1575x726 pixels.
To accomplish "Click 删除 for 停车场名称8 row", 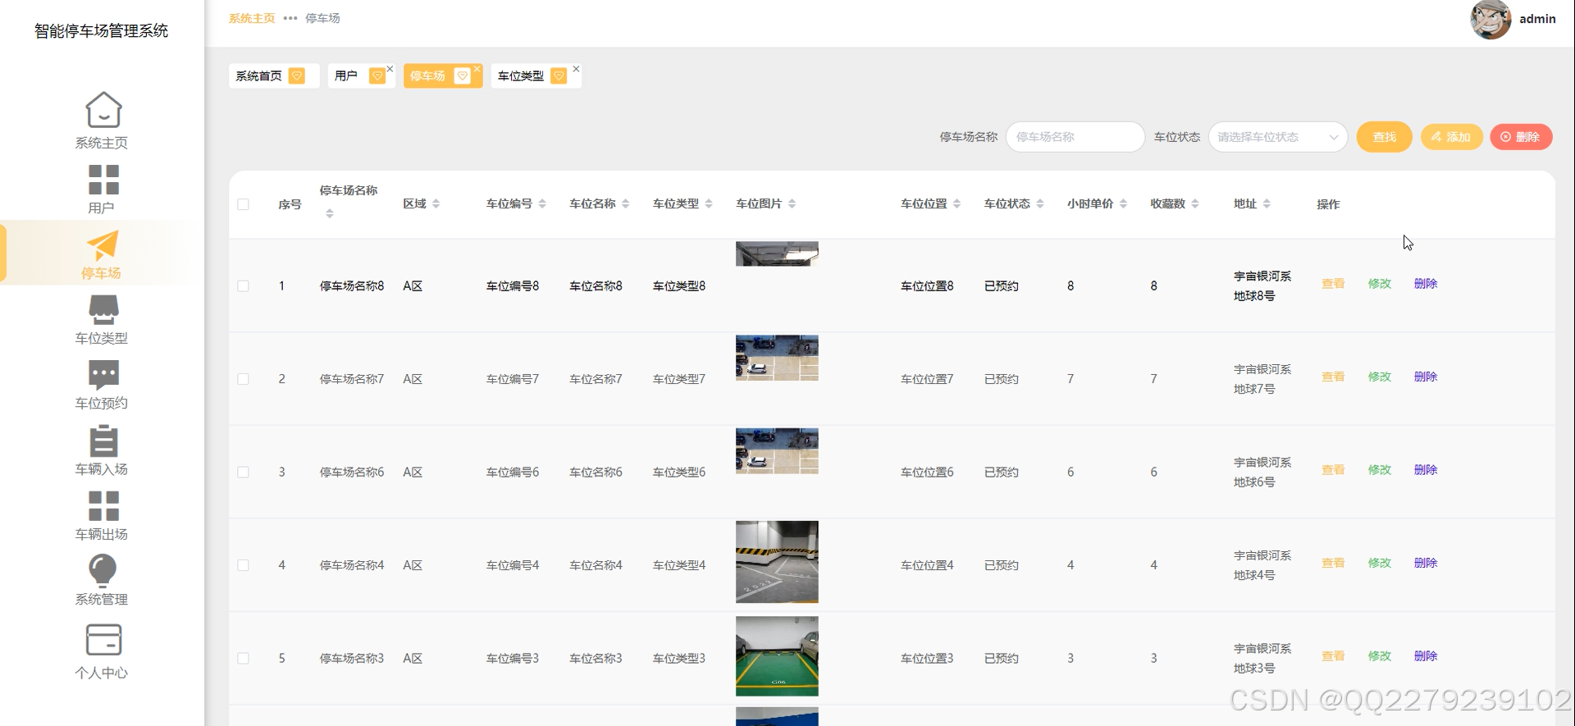I will 1426,284.
